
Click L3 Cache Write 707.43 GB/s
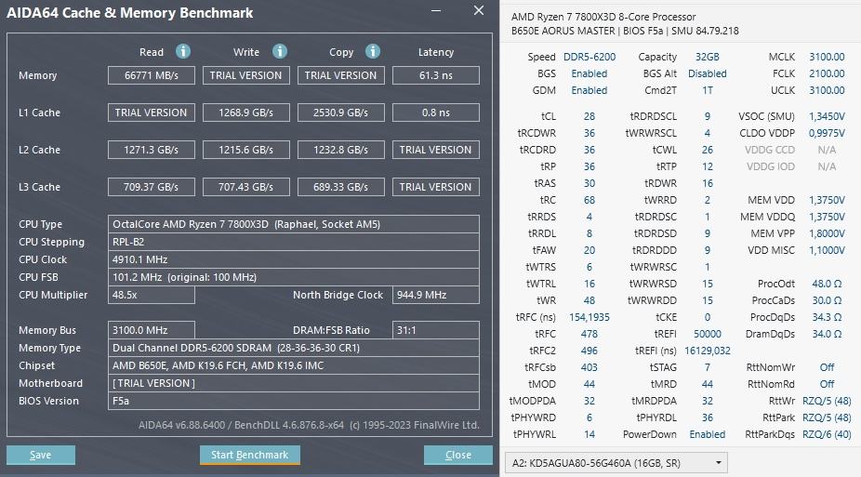[x=246, y=187]
